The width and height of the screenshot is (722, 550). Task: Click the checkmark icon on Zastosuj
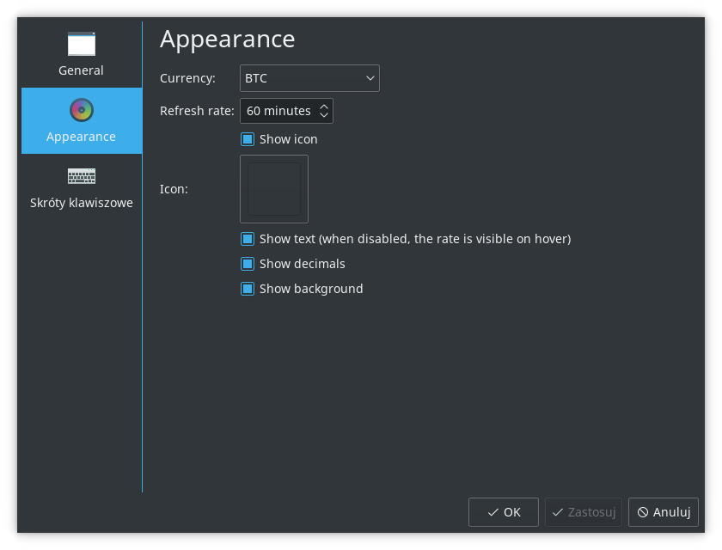[558, 512]
